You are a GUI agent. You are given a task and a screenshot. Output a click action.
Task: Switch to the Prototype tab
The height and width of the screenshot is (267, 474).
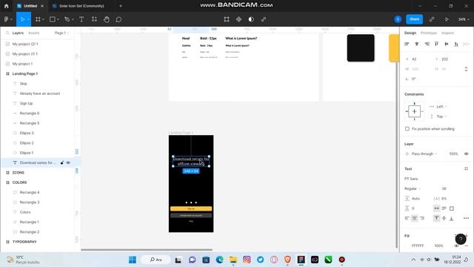429,33
